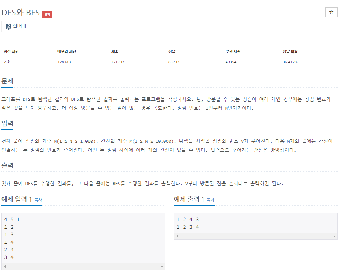Click the red 실패 label next to title

(47, 14)
